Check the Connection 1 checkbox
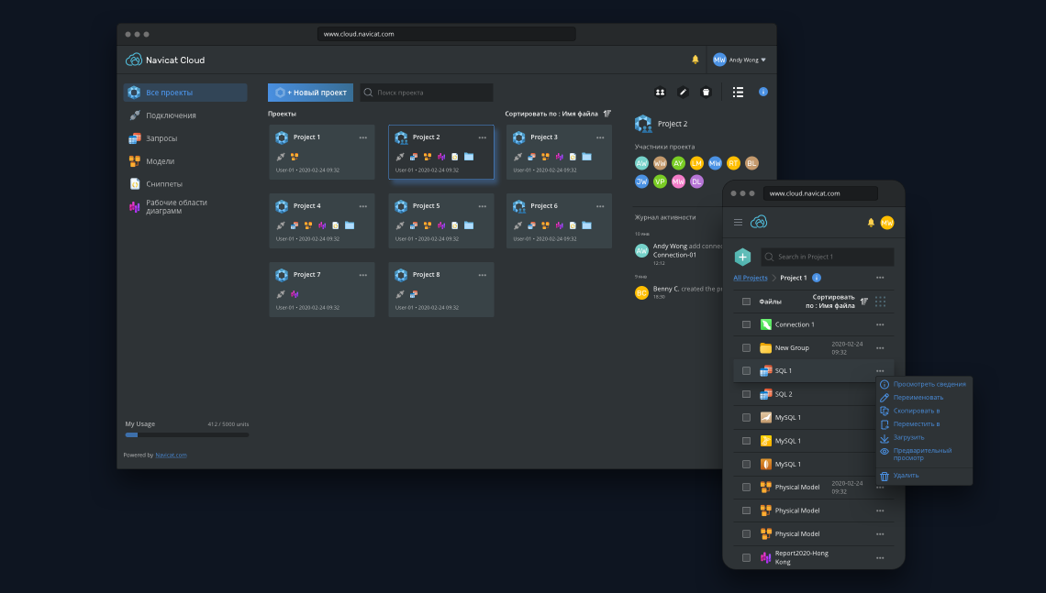This screenshot has height=593, width=1046. point(746,324)
